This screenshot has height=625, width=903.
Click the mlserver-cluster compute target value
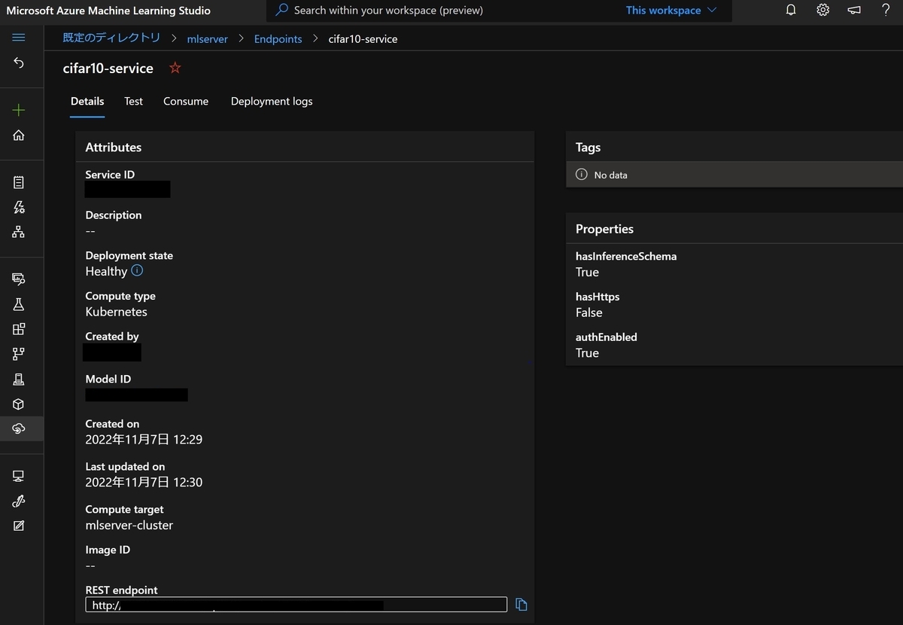129,525
